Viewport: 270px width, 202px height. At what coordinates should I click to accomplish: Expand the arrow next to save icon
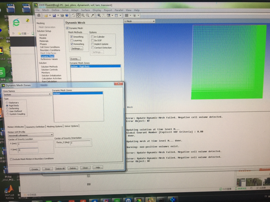(x=58, y=16)
